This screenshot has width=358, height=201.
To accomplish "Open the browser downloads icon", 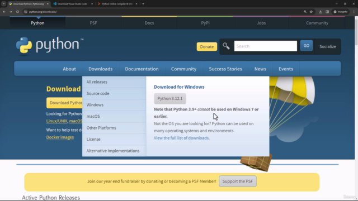I will (321, 12).
